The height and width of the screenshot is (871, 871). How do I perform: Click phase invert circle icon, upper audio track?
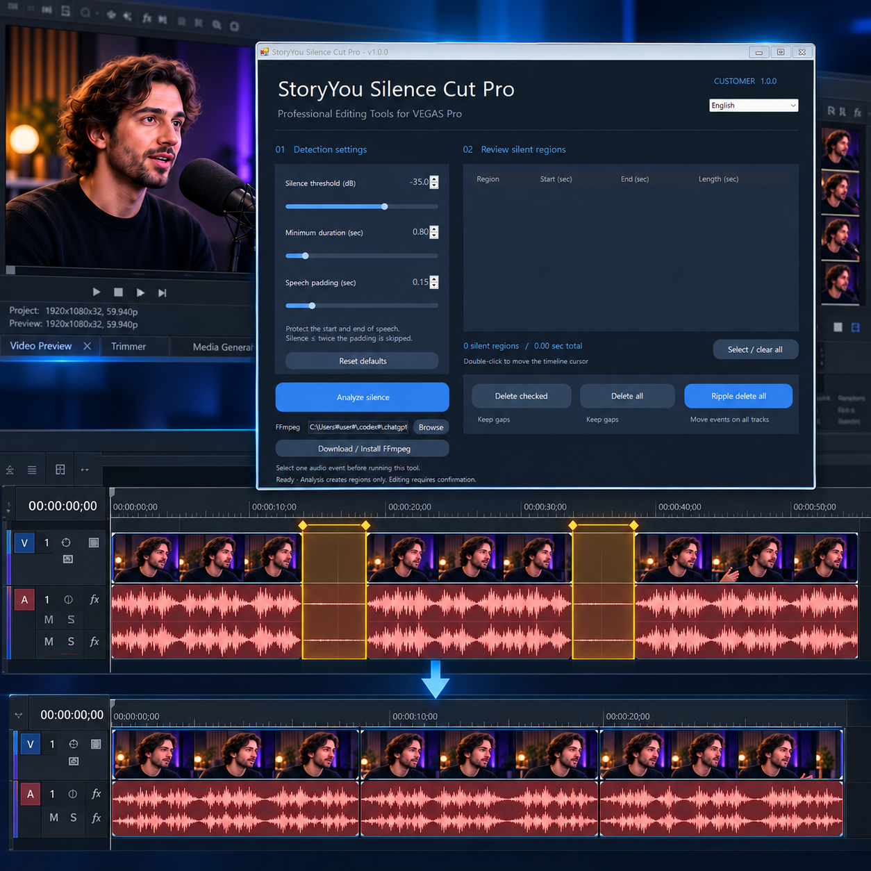(68, 599)
